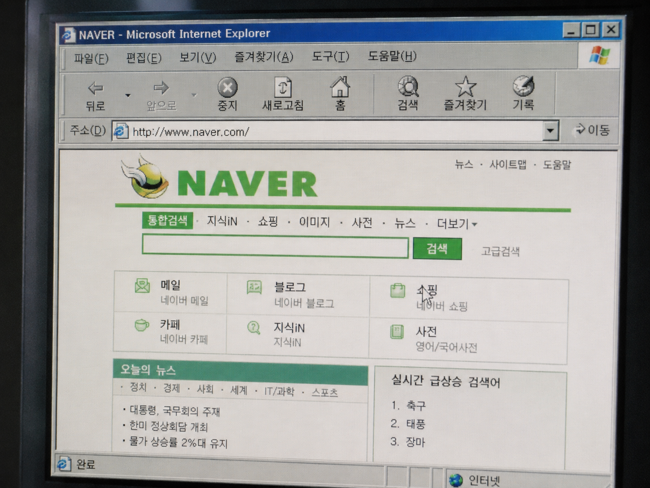This screenshot has height=488, width=650.
Task: Click trending keyword 태풍
Action: [x=416, y=424]
